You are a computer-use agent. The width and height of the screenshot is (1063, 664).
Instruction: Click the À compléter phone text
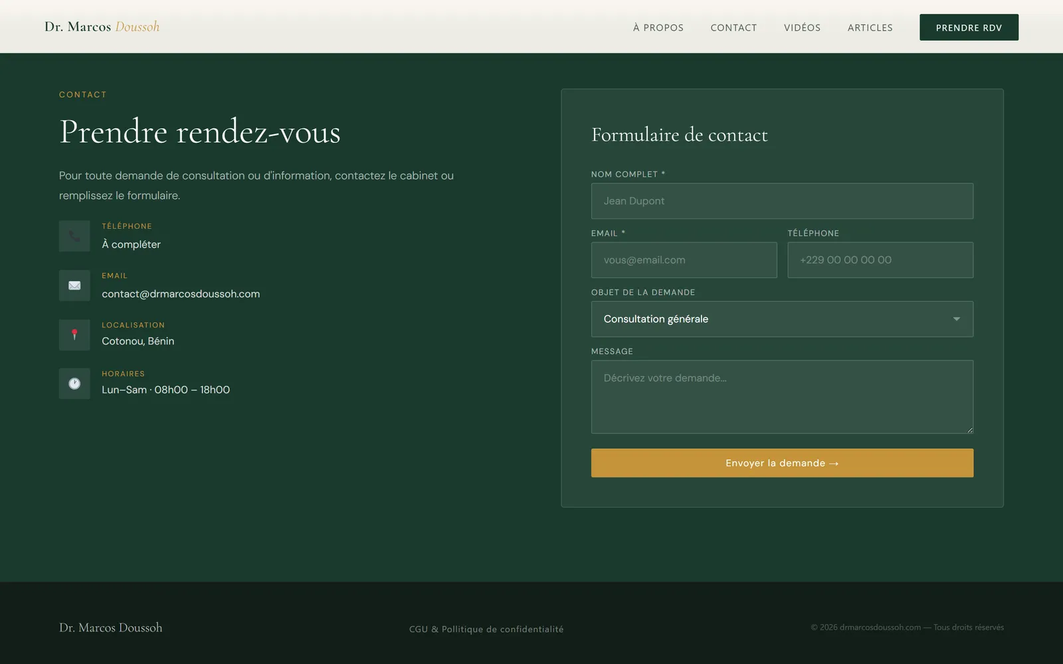[x=131, y=244]
